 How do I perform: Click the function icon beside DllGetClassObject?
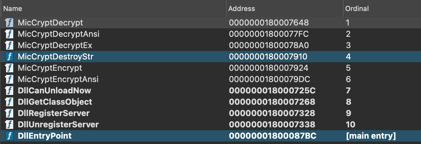point(9,102)
